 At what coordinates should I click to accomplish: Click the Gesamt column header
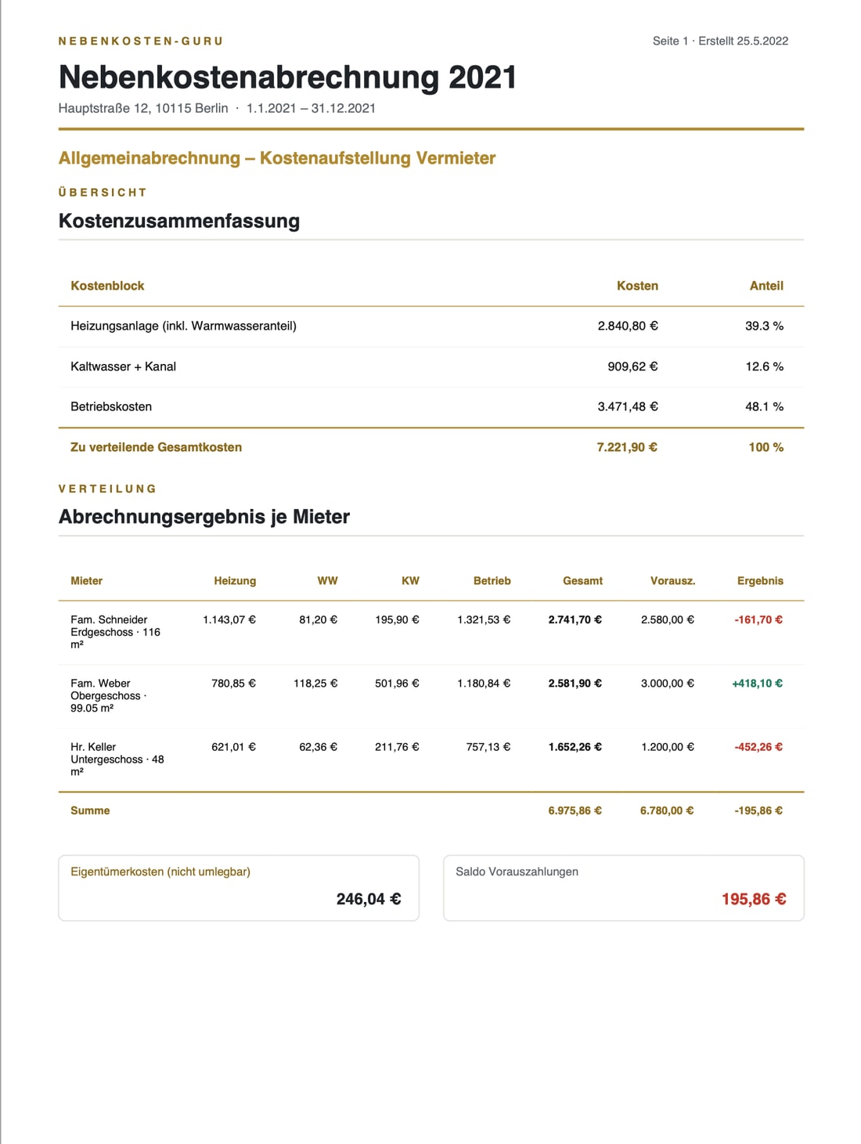582,581
